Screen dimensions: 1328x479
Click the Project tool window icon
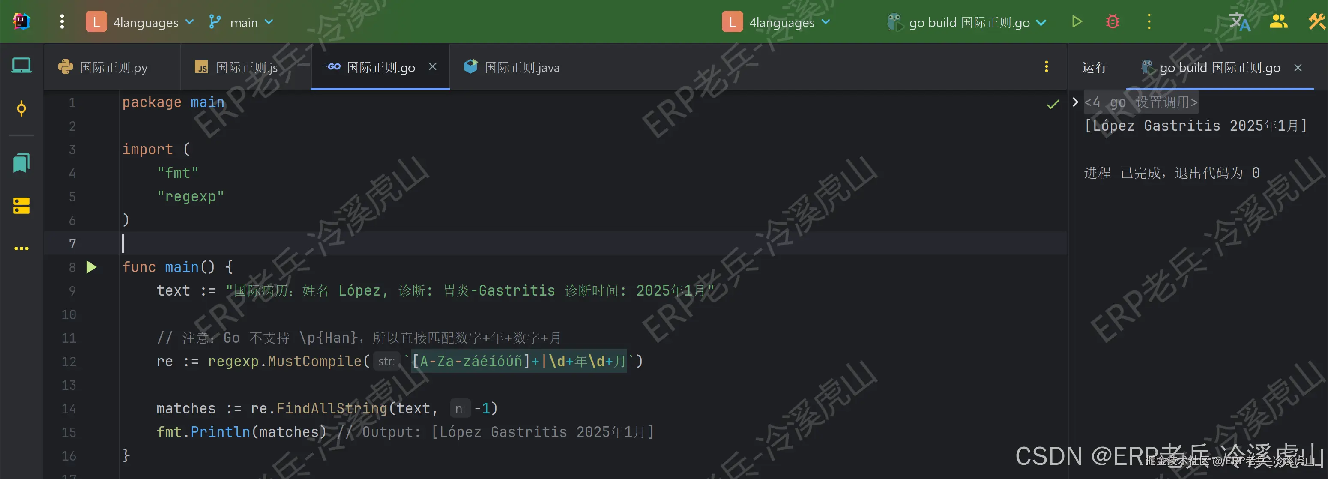pyautogui.click(x=21, y=66)
